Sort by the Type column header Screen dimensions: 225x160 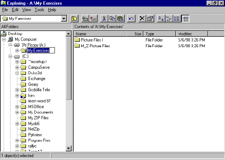159,34
